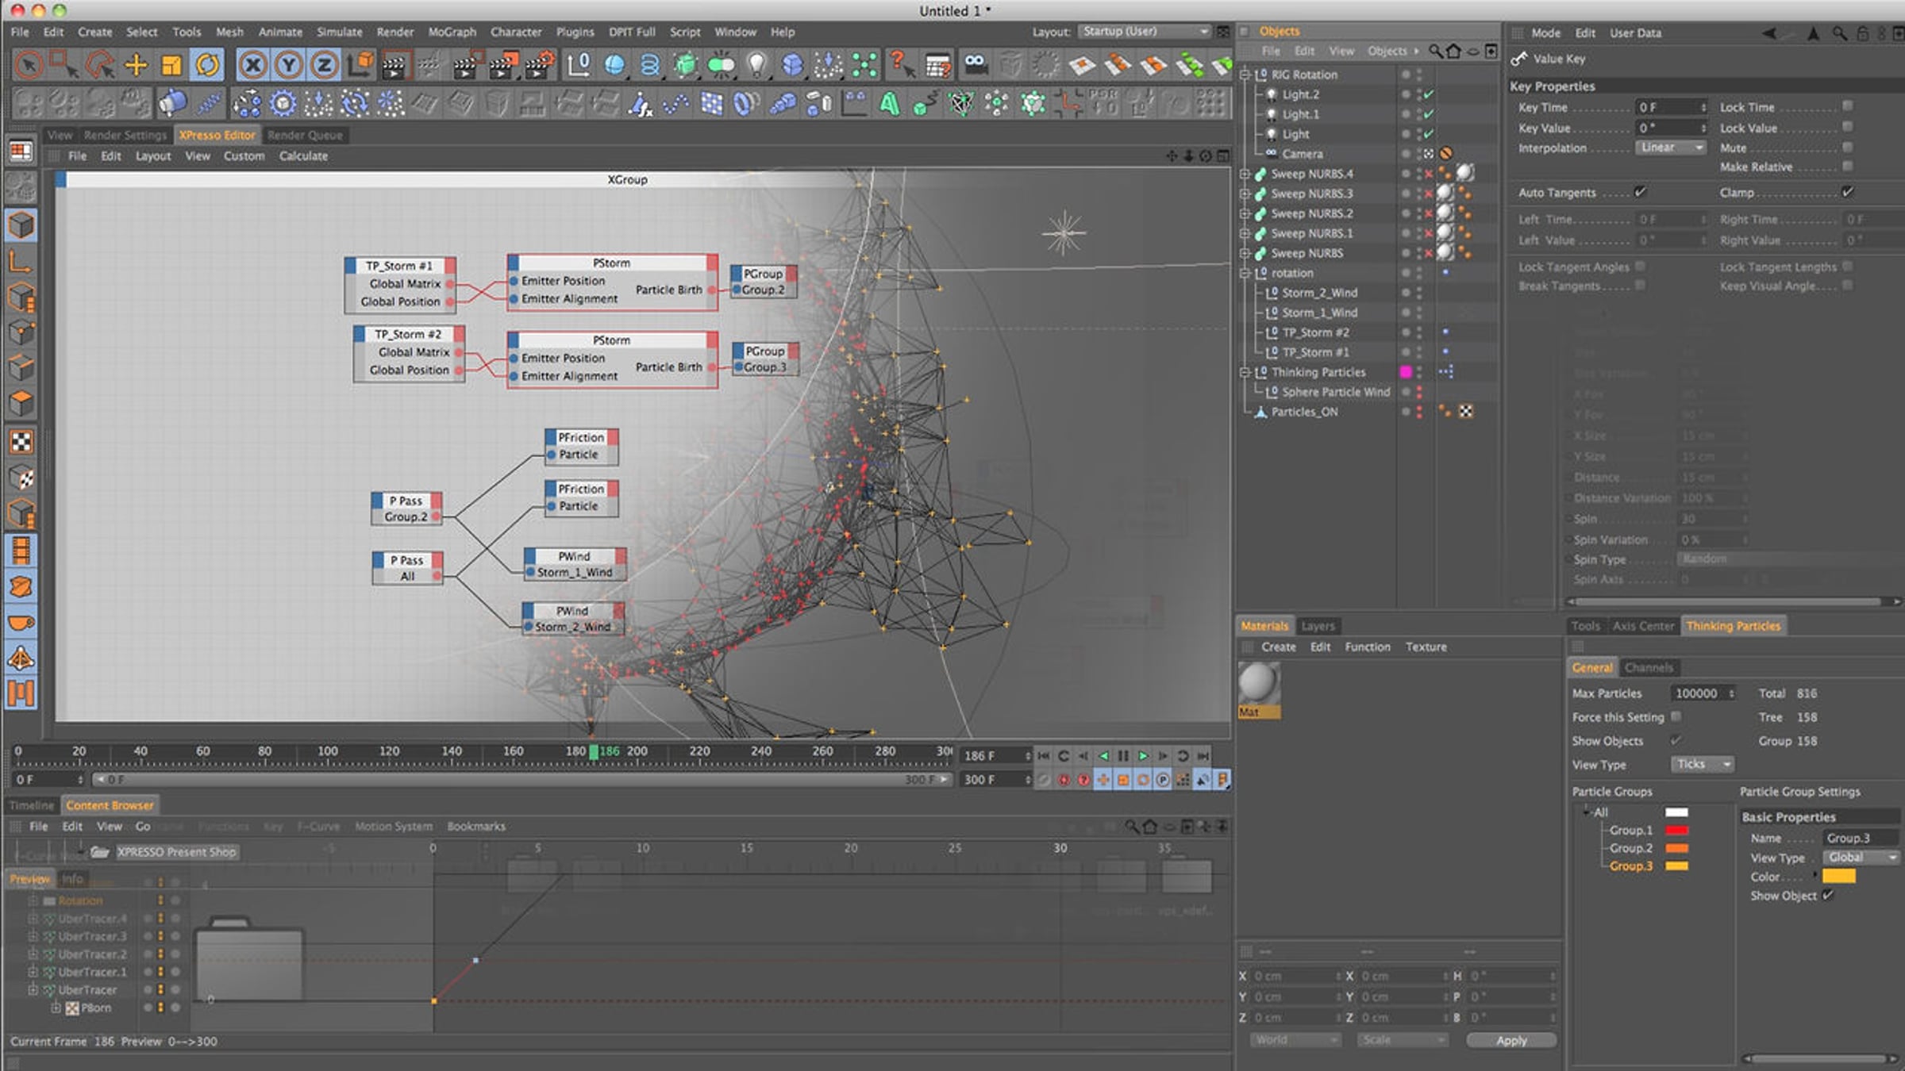
Task: Enable Force this Setting checkbox
Action: click(1676, 716)
